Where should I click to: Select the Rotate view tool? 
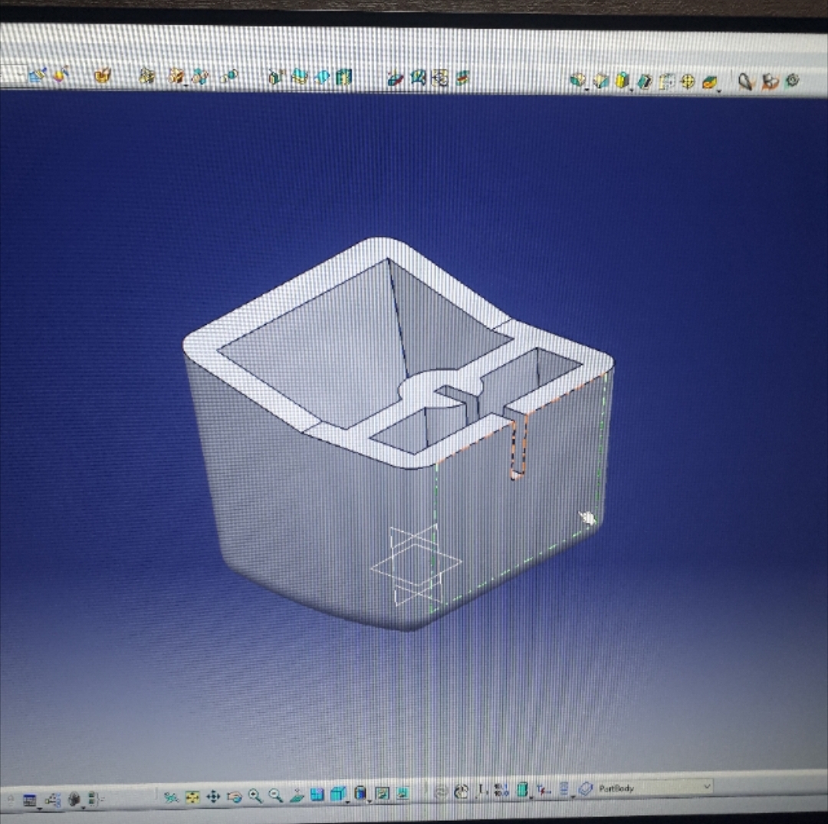coord(234,796)
